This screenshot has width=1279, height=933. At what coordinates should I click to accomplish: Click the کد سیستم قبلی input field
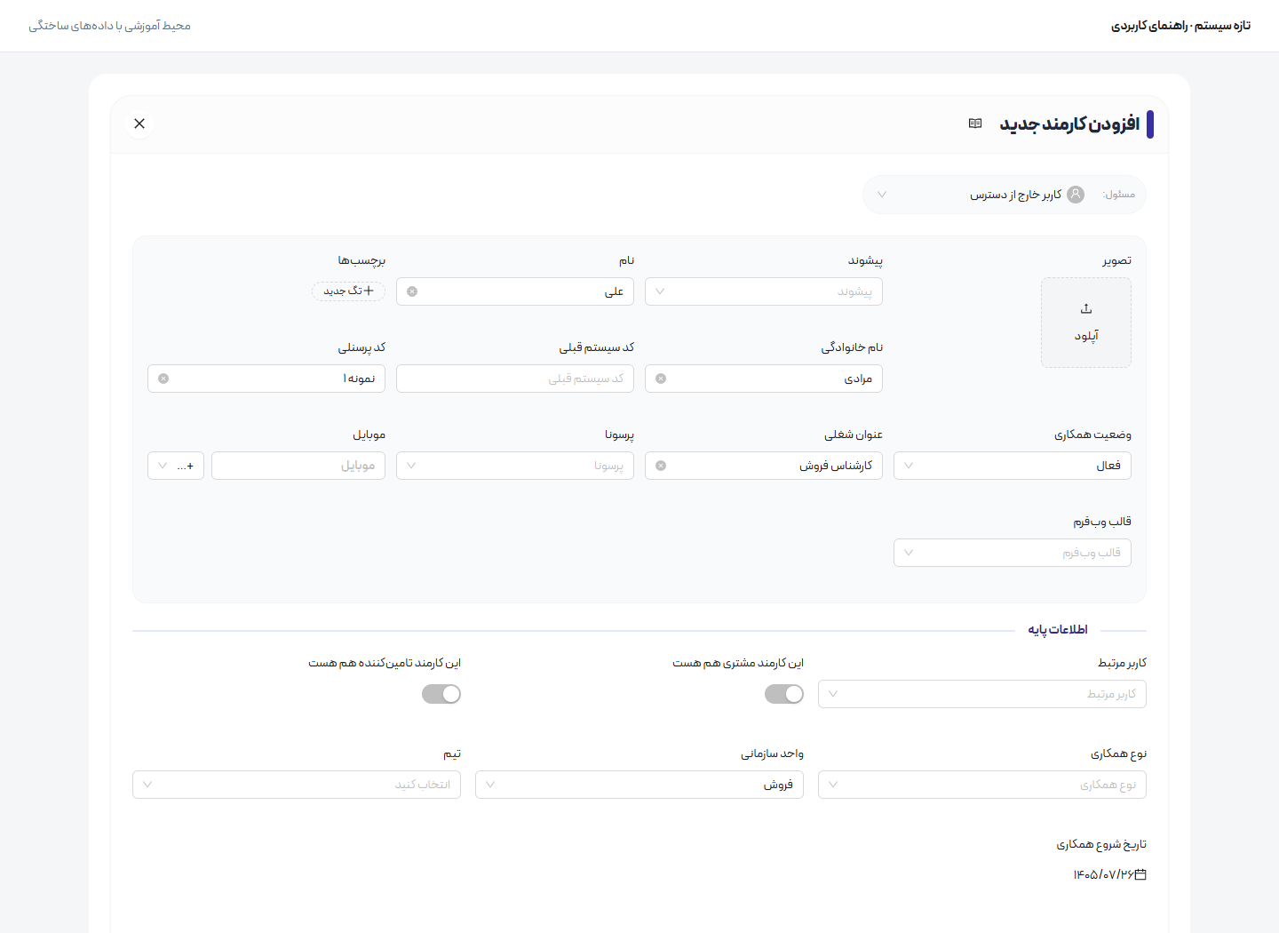point(515,379)
